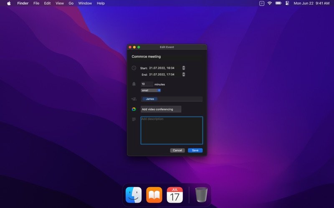334x208 pixels.
Task: Click the James guest token
Action: click(x=150, y=99)
